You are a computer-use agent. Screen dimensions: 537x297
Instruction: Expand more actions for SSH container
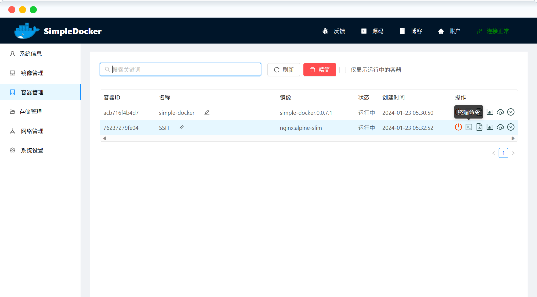511,127
